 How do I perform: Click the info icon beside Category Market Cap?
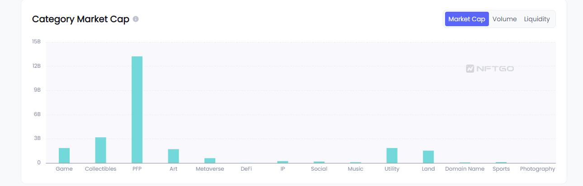coord(136,19)
